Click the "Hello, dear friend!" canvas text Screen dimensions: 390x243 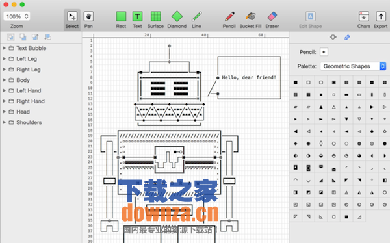249,77
